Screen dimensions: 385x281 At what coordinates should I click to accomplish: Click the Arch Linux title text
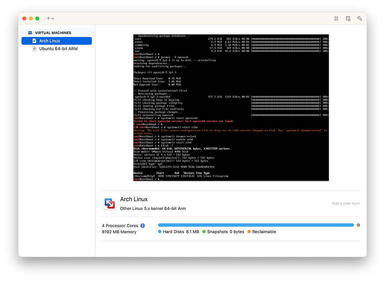tap(134, 199)
